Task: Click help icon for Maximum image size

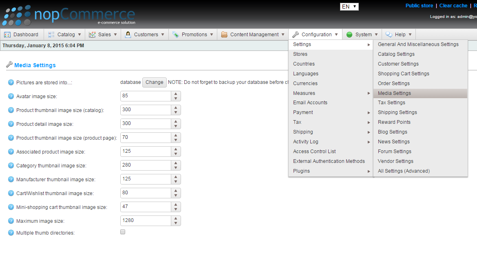Action: [11, 221]
